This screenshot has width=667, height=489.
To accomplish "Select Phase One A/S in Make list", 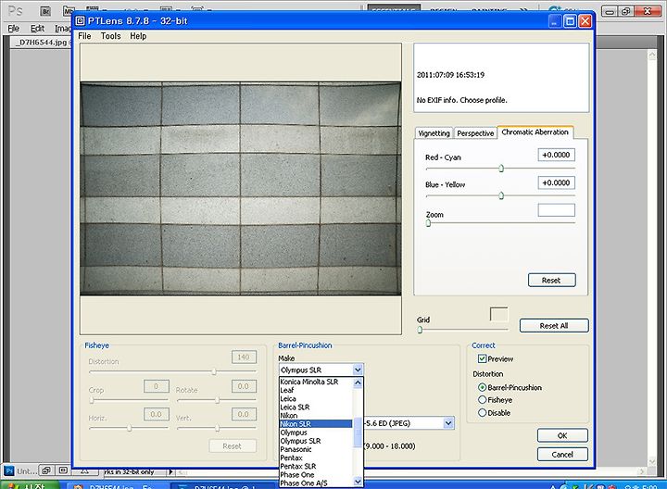I will coord(316,483).
